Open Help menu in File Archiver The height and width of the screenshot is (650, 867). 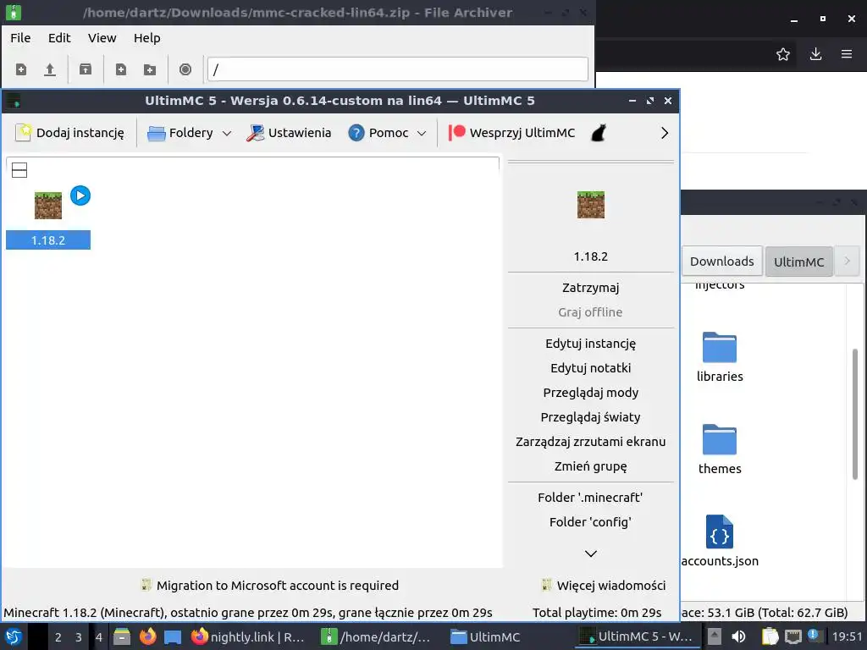click(146, 37)
